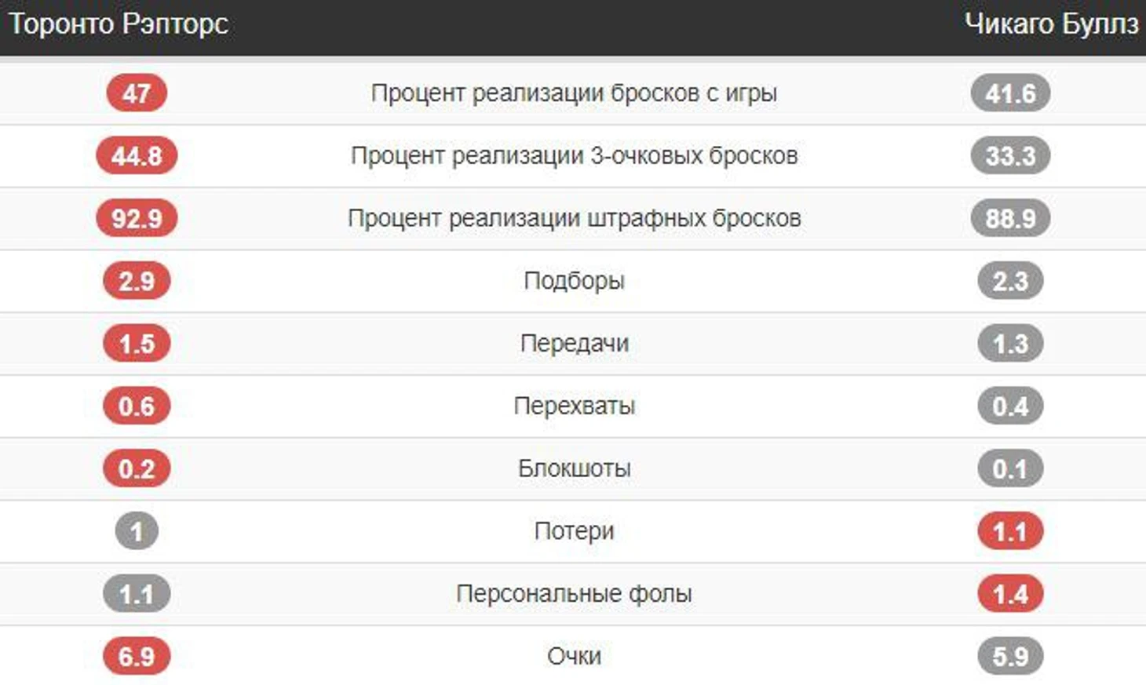The image size is (1146, 685).
Task: Select the Передачи row label
Action: point(574,344)
